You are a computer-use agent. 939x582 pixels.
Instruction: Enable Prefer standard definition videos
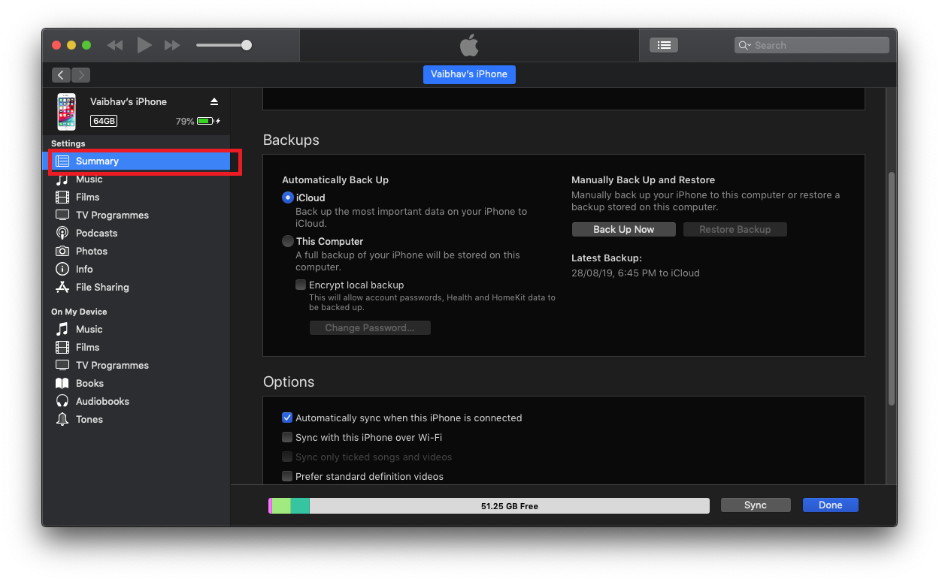[287, 476]
